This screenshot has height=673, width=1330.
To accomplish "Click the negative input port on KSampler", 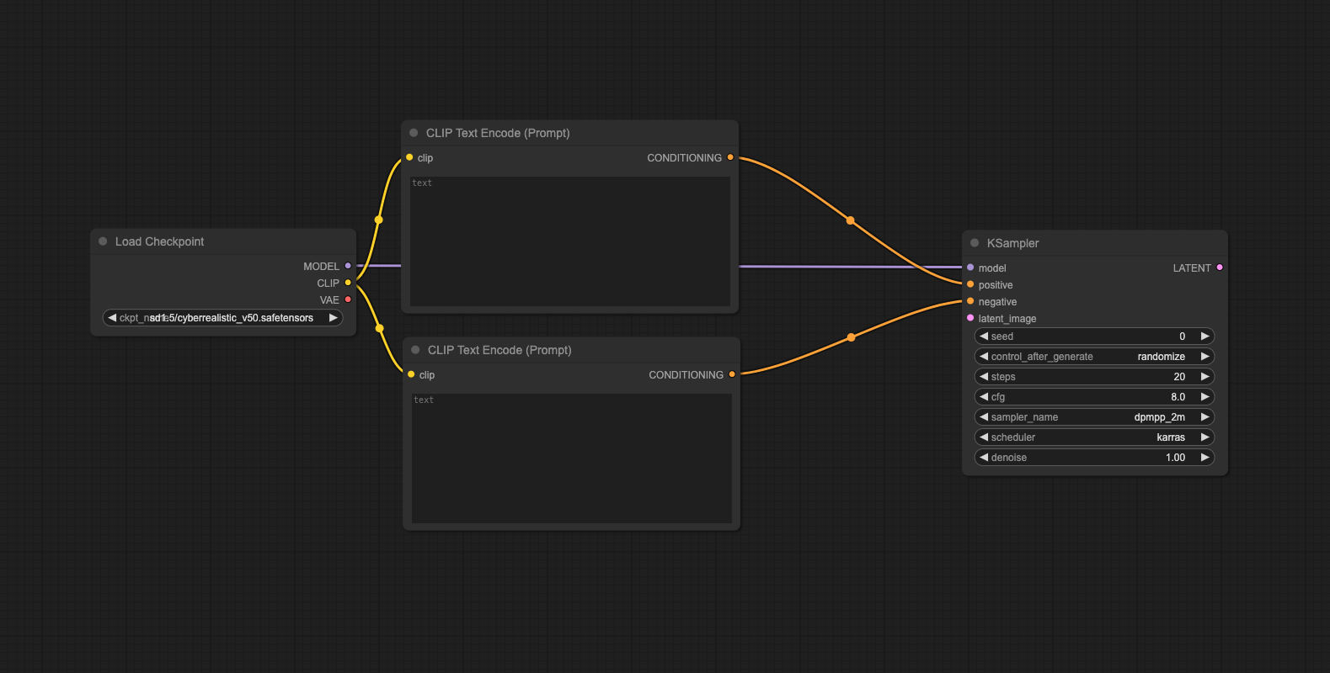I will pos(970,301).
